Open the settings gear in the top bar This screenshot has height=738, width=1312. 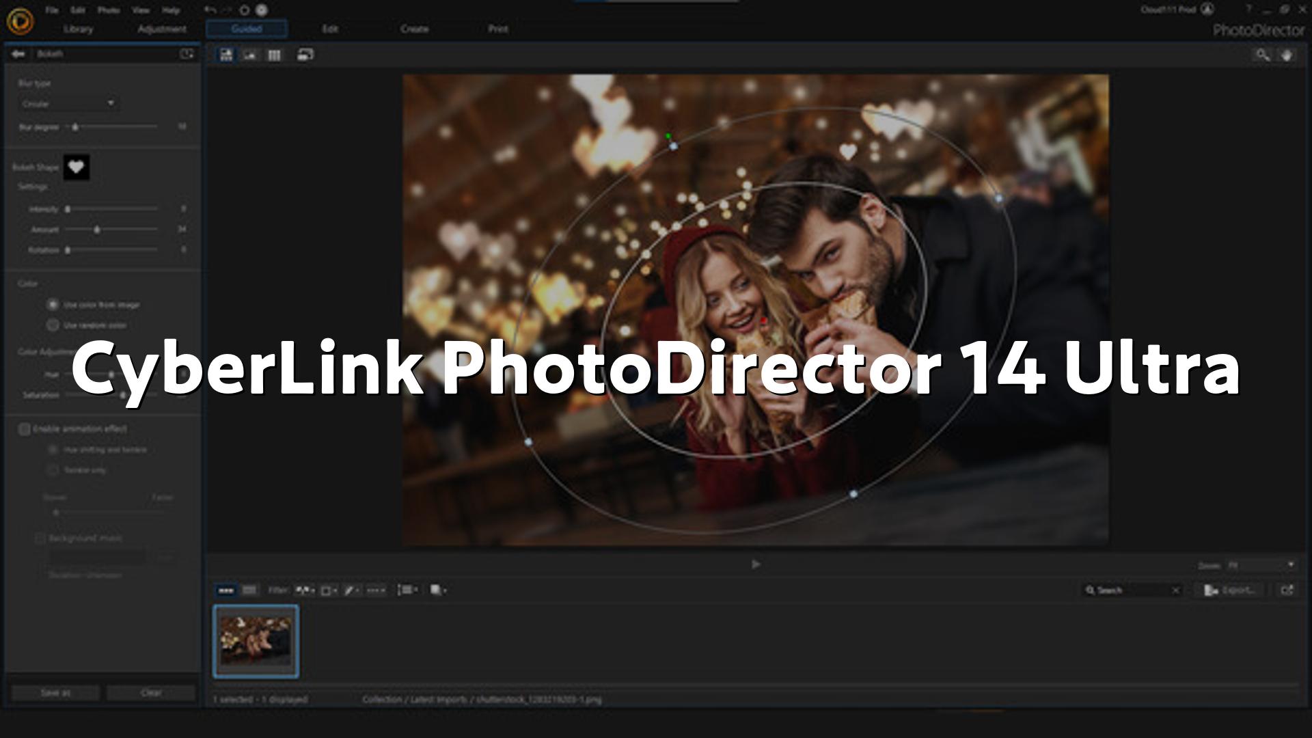244,10
